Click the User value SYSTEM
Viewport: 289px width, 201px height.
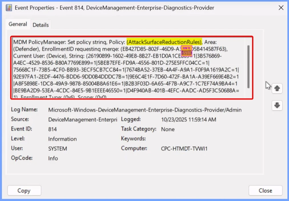[58, 149]
